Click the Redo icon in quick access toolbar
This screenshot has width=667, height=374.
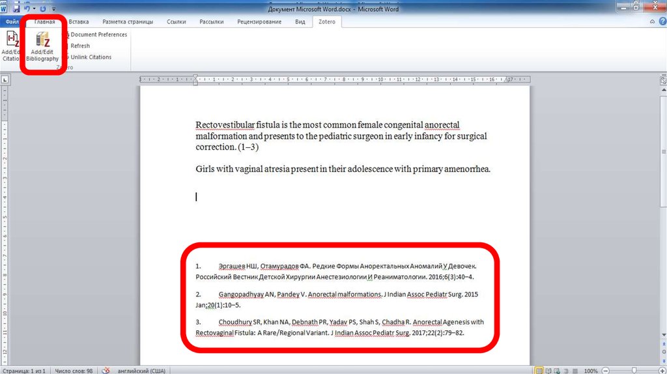pyautogui.click(x=43, y=9)
